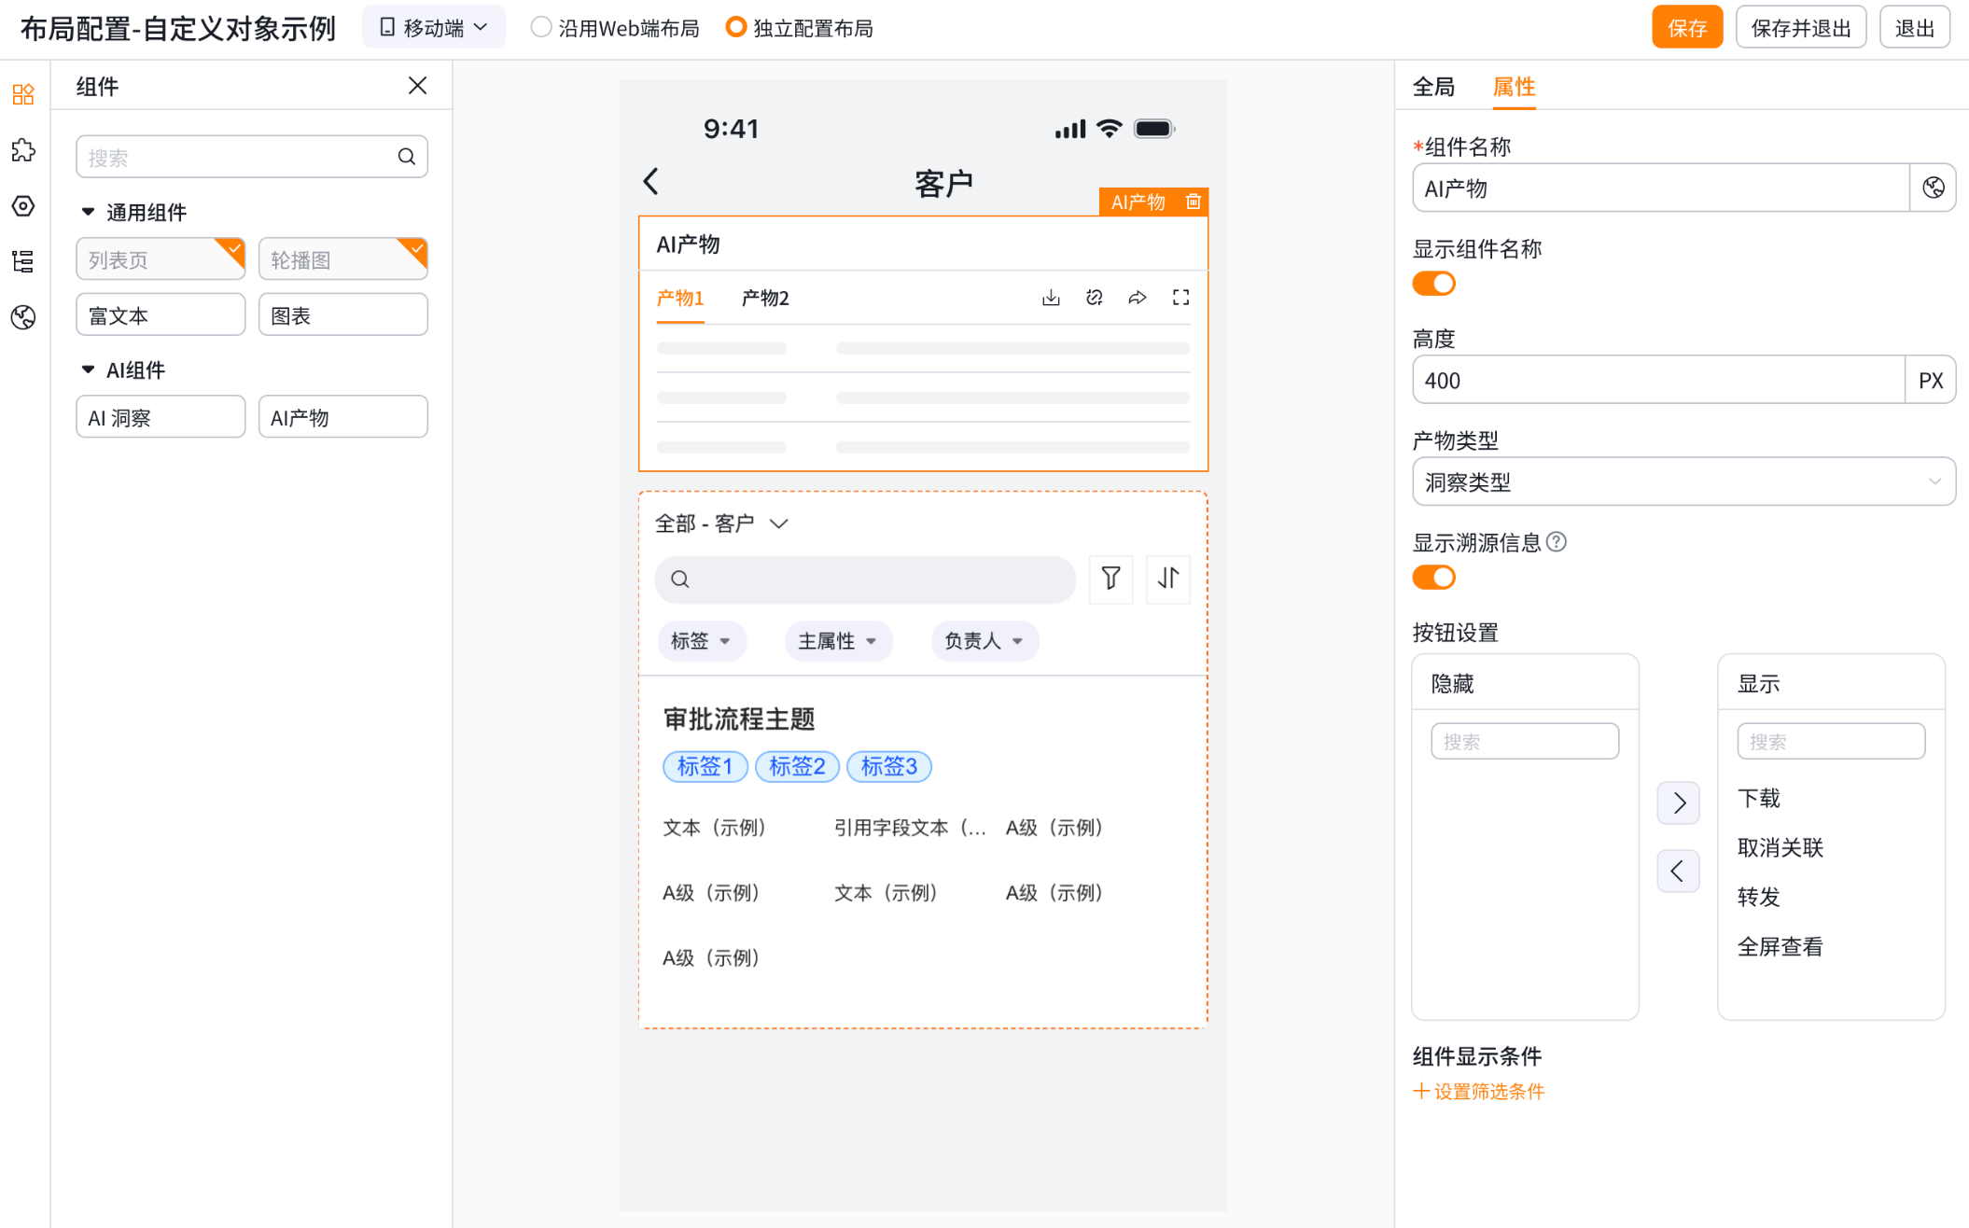Toggle the 显示溯源信息 switch

(x=1433, y=577)
